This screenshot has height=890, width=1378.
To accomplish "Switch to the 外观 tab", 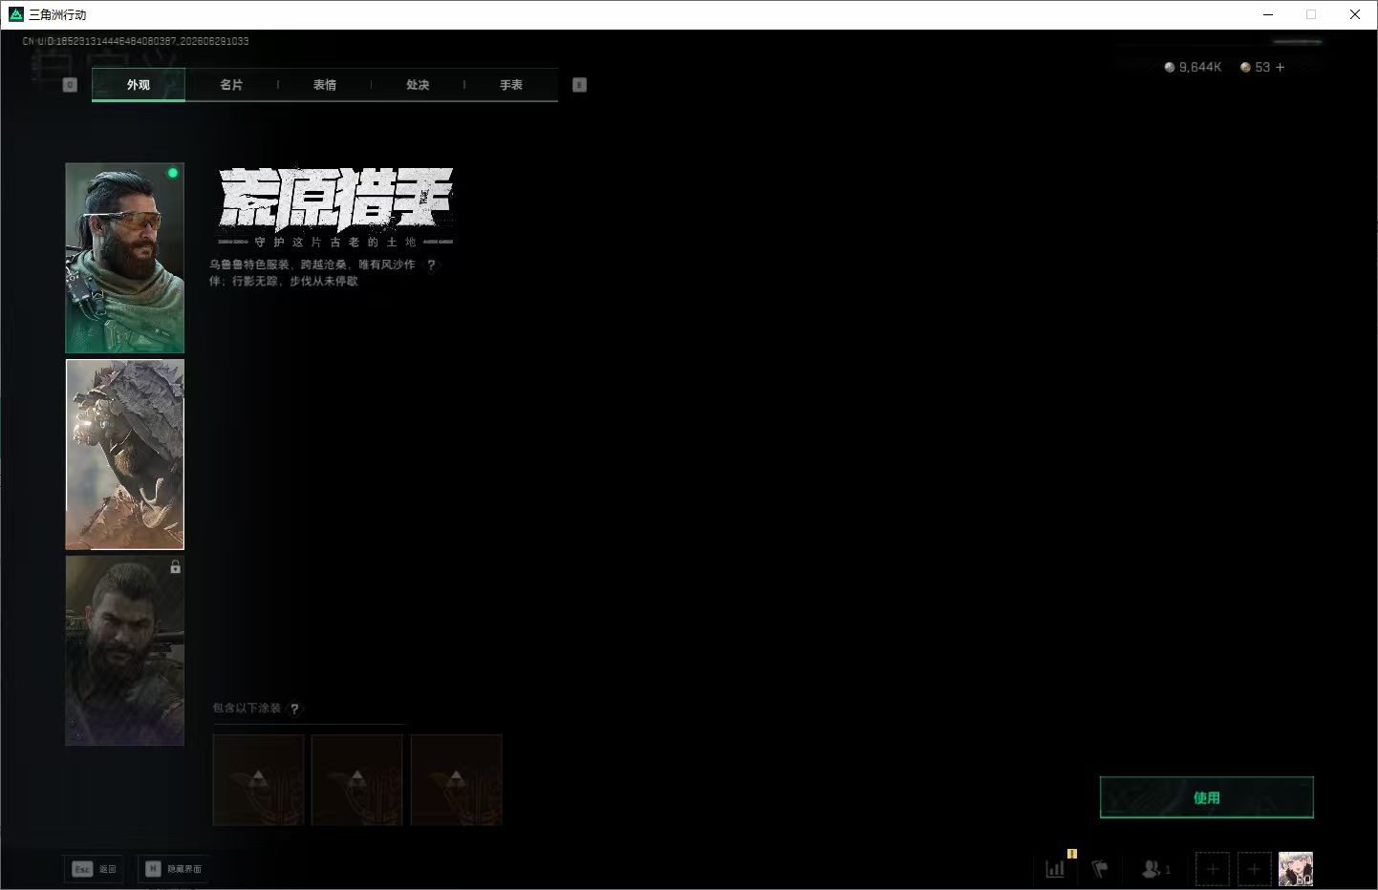I will [139, 85].
